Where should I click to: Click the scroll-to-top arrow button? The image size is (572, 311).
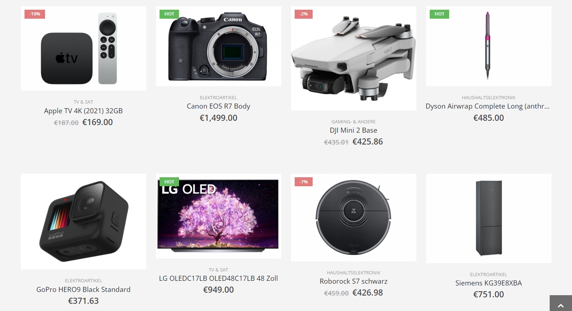[x=561, y=303]
